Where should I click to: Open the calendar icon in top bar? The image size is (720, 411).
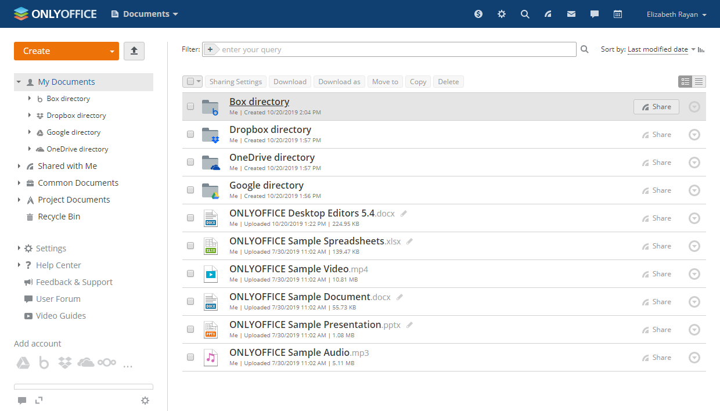618,14
